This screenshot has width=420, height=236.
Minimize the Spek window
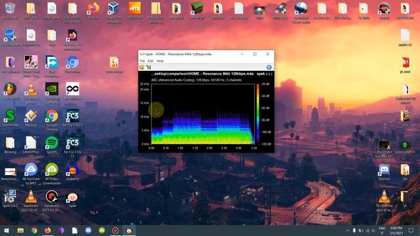pos(242,54)
